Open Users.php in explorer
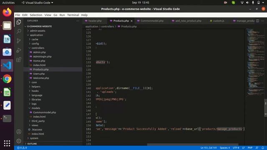Screen dimensions: 267x150 tap(39, 74)
